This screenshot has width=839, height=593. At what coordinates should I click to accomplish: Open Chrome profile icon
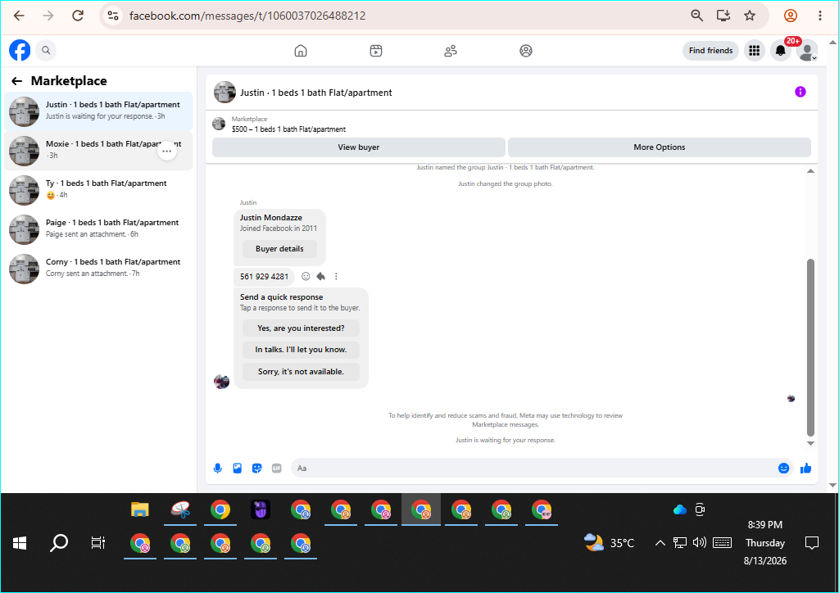pyautogui.click(x=791, y=16)
